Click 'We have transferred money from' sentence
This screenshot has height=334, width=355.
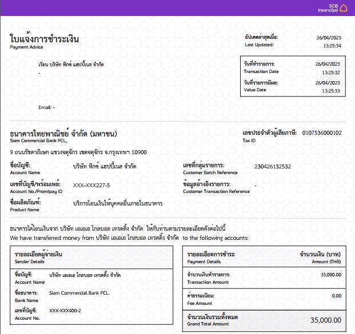point(129,238)
